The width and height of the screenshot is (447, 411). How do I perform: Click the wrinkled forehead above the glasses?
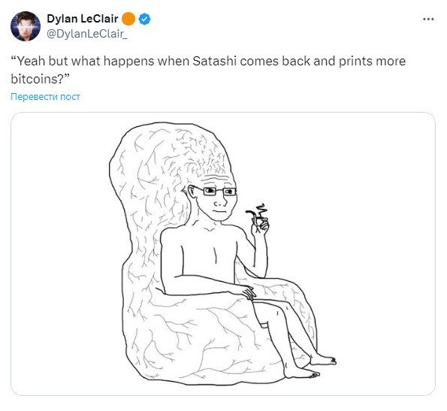pos(216,178)
